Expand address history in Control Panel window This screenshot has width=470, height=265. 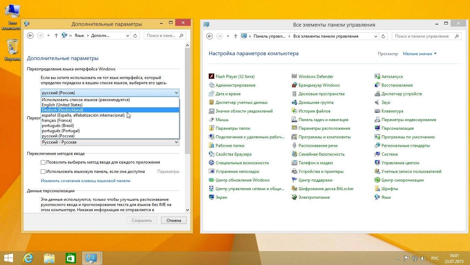coord(376,36)
